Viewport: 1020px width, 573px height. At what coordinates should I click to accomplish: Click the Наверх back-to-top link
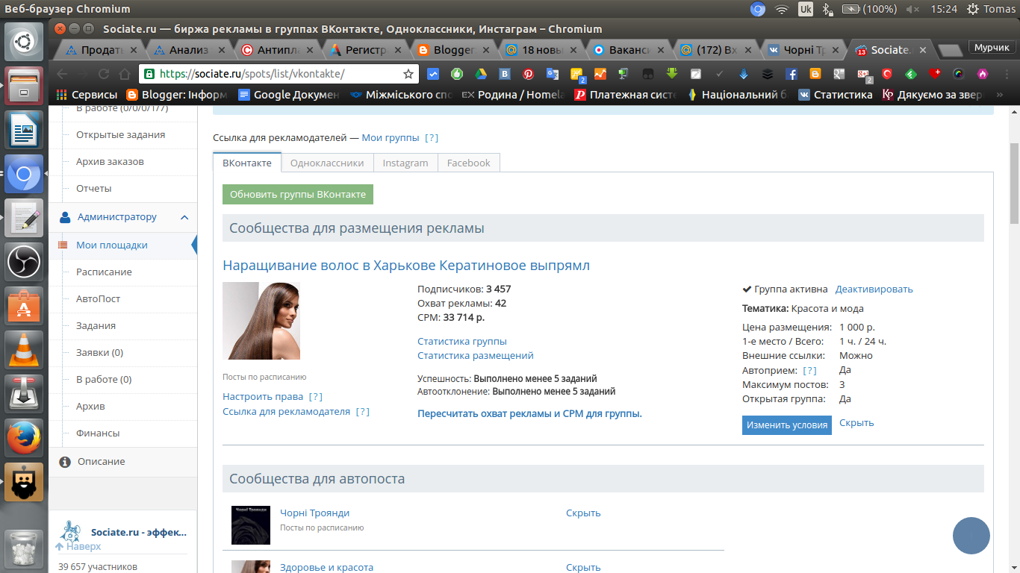coord(78,546)
